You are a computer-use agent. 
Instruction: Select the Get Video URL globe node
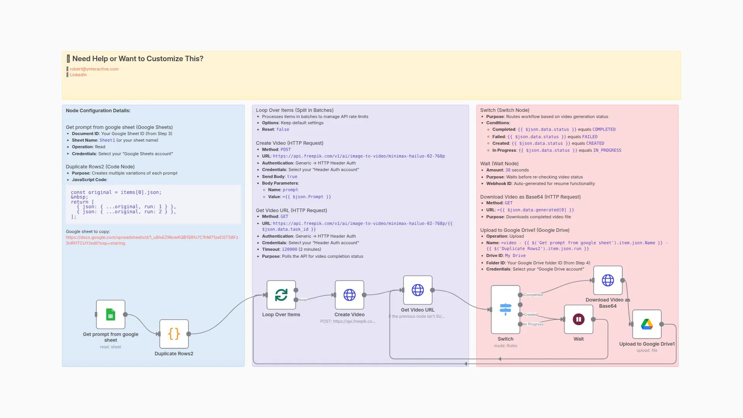418,290
